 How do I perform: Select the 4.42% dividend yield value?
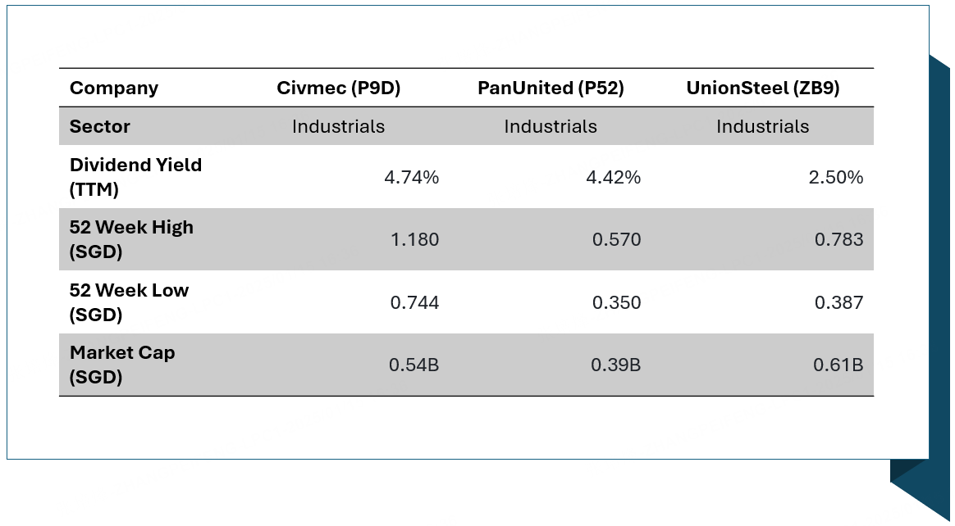[x=613, y=177]
